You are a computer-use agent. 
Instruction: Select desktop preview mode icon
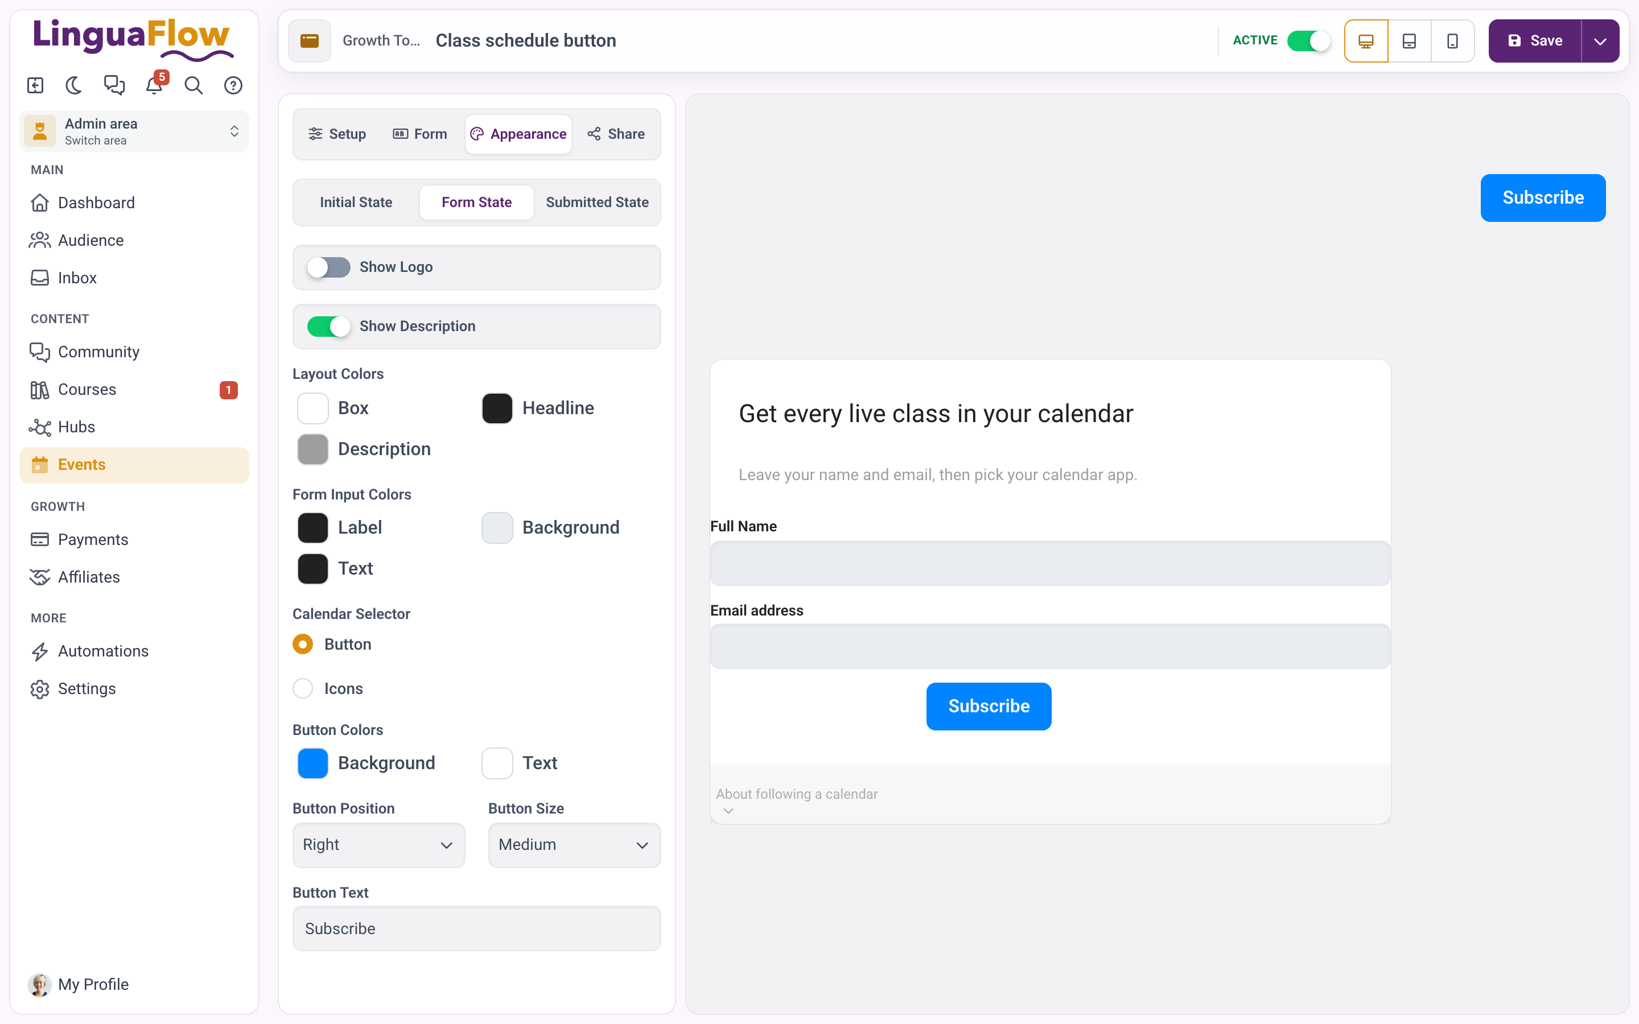(1366, 40)
